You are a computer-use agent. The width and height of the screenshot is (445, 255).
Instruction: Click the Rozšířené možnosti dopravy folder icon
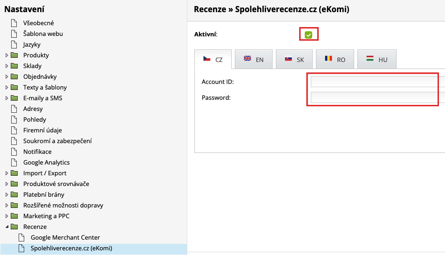[x=14, y=205]
